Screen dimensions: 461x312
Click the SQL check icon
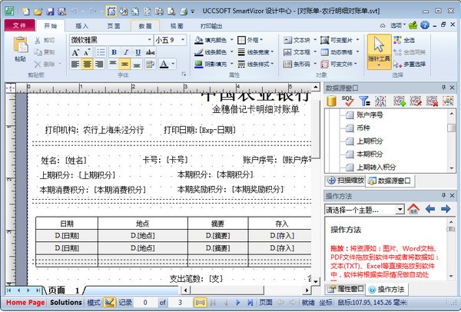348,101
